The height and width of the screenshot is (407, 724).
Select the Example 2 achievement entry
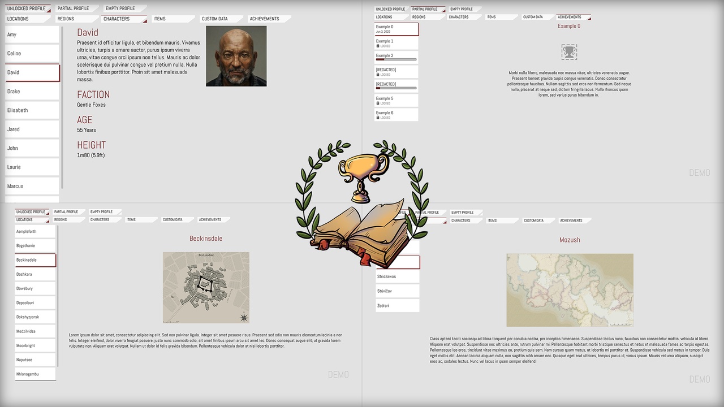pyautogui.click(x=397, y=57)
